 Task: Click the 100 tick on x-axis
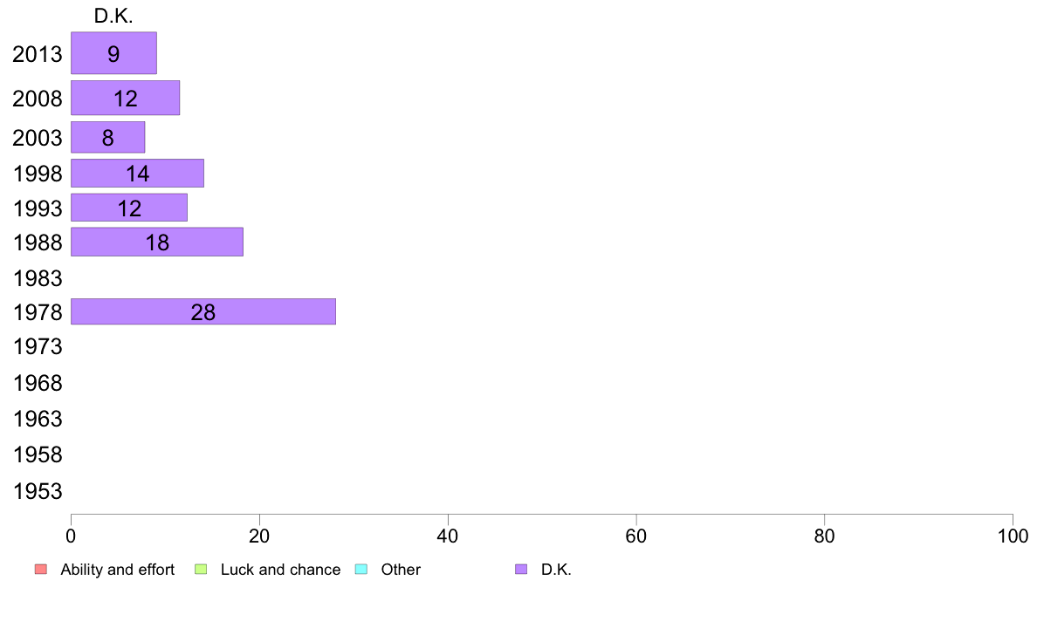point(1013,536)
